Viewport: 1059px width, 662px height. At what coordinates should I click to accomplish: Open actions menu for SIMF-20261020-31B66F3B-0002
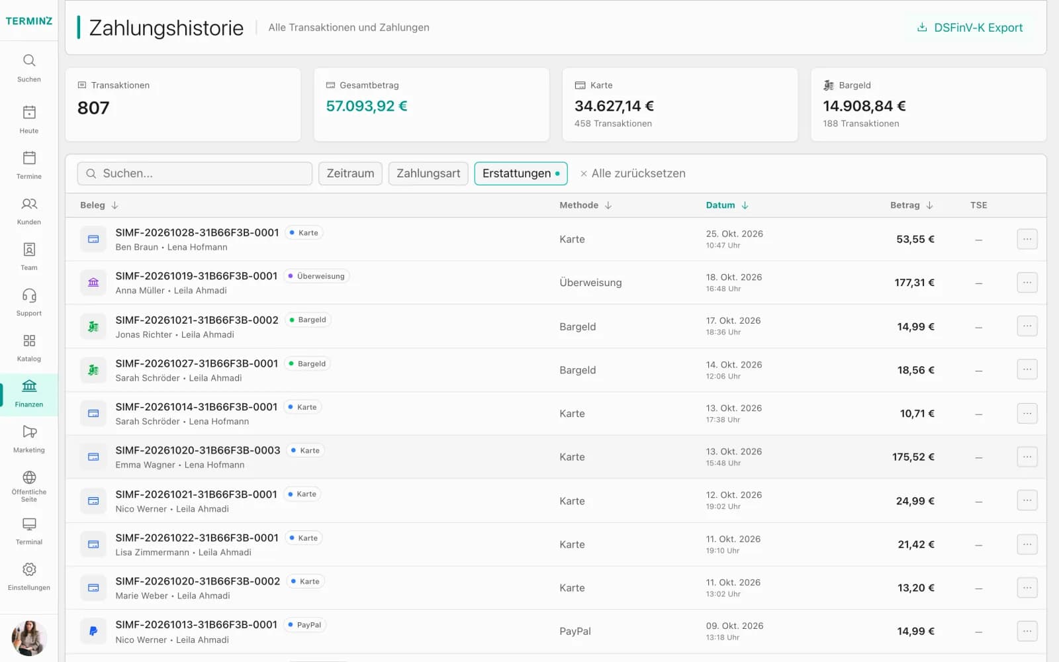(x=1027, y=588)
